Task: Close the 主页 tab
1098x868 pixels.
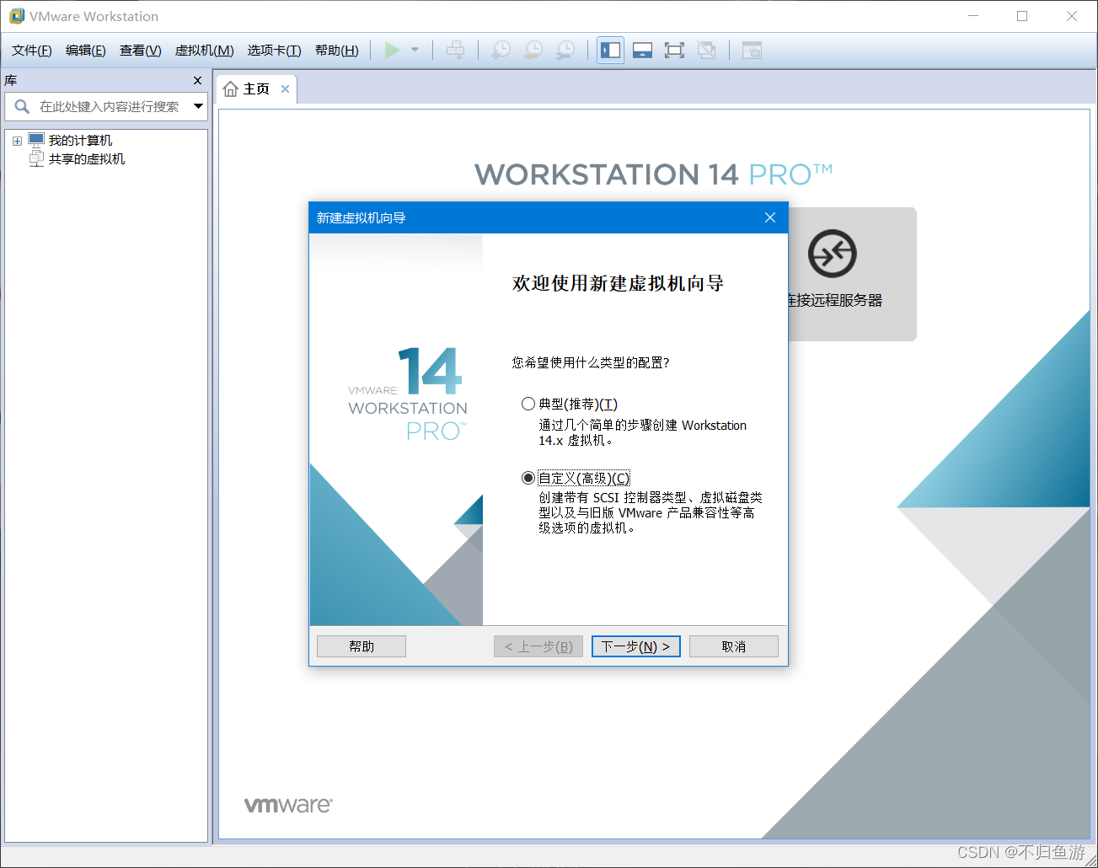Action: click(x=286, y=89)
